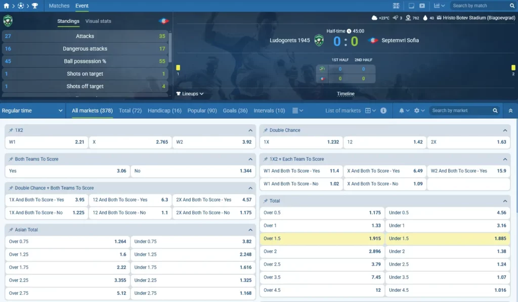Click the humidity droplet icon

425,18
